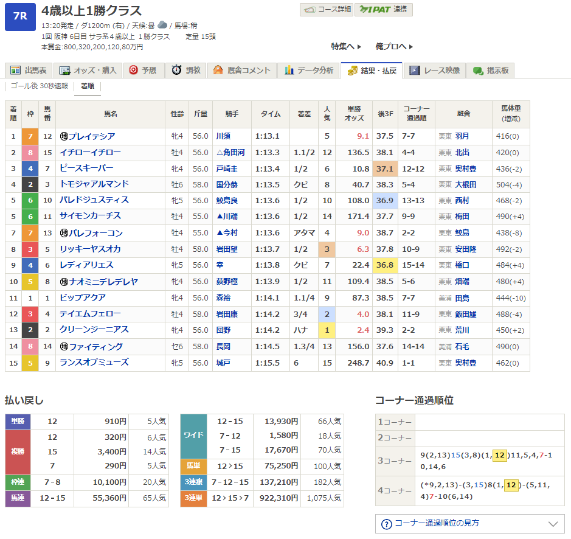Screen dimensions: 571x539
Task: Expand コーナー通過順位の見方 section
Action: tap(552, 524)
